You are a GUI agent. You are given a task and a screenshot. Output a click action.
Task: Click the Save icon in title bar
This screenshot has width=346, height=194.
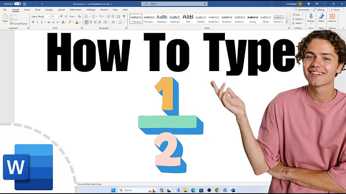coord(25,4)
